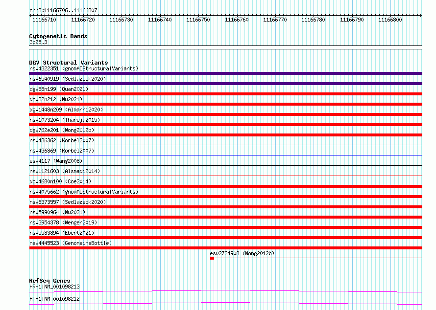Select nsv1073204 (Thareja2015) label

[x=65, y=120]
